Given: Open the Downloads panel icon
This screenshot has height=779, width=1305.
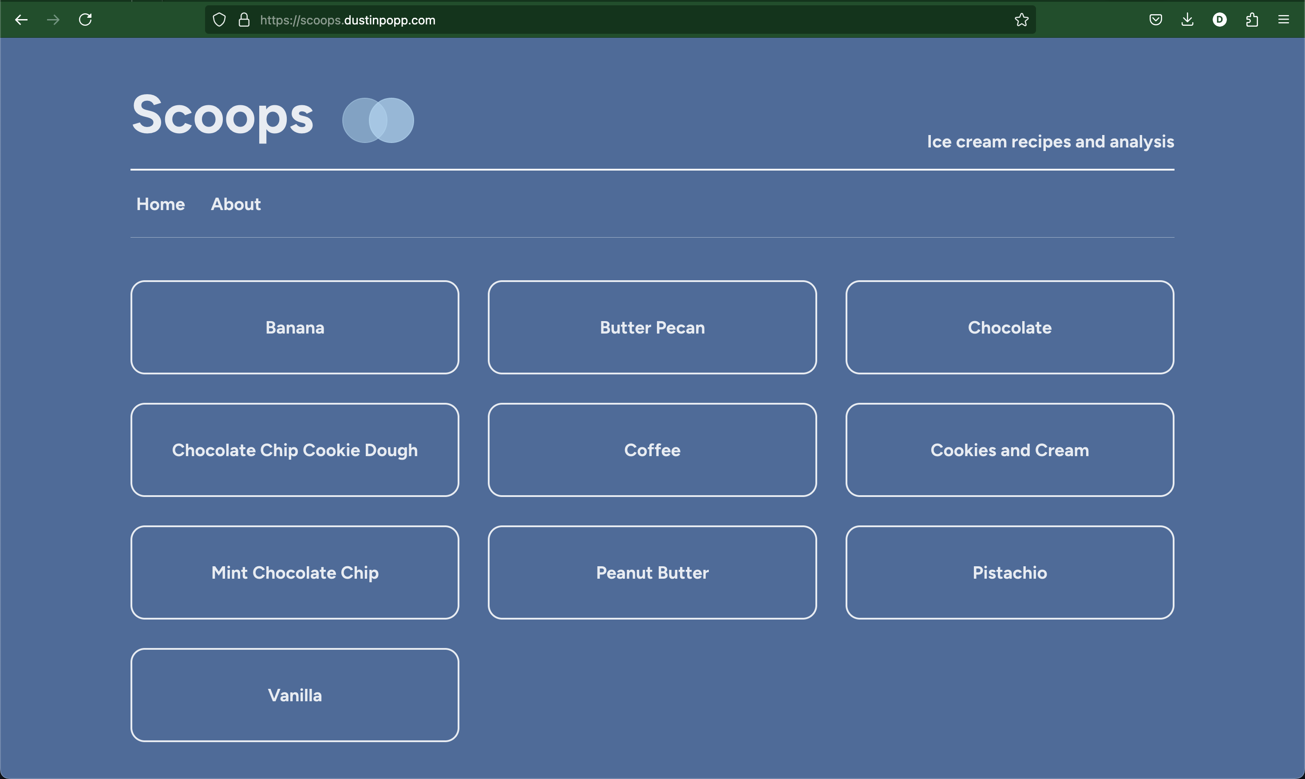Looking at the screenshot, I should click(1187, 20).
